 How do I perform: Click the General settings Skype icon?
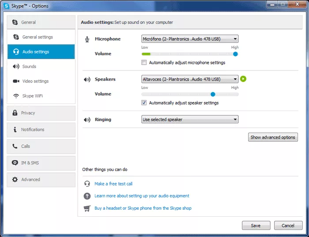click(16, 37)
